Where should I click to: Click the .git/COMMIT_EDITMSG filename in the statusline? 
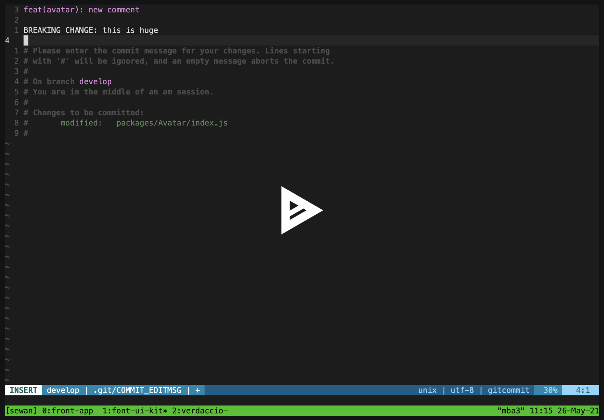(x=137, y=390)
